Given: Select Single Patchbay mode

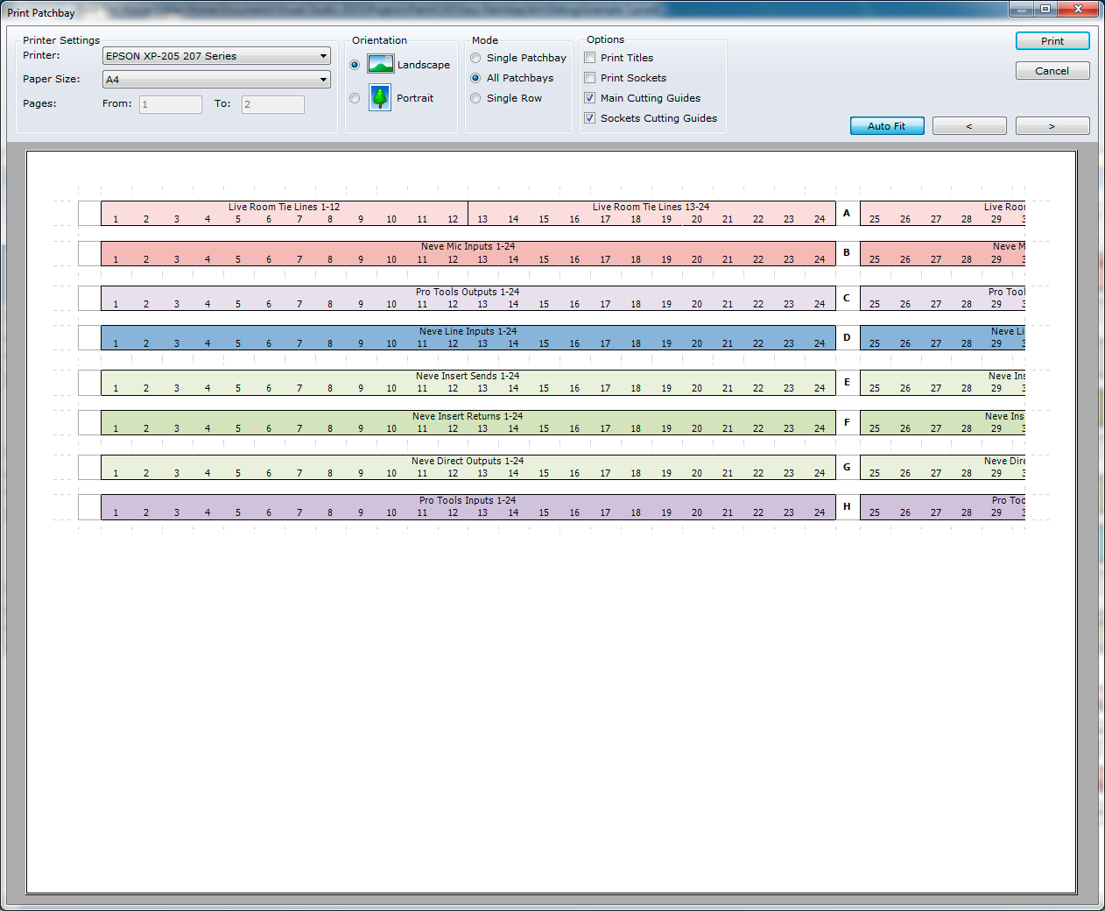Looking at the screenshot, I should pos(475,58).
